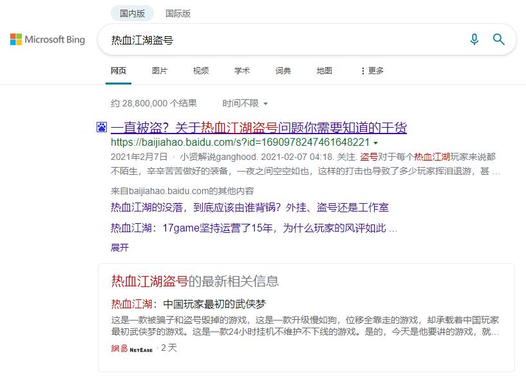Switch to the 图片 tab

tap(159, 71)
